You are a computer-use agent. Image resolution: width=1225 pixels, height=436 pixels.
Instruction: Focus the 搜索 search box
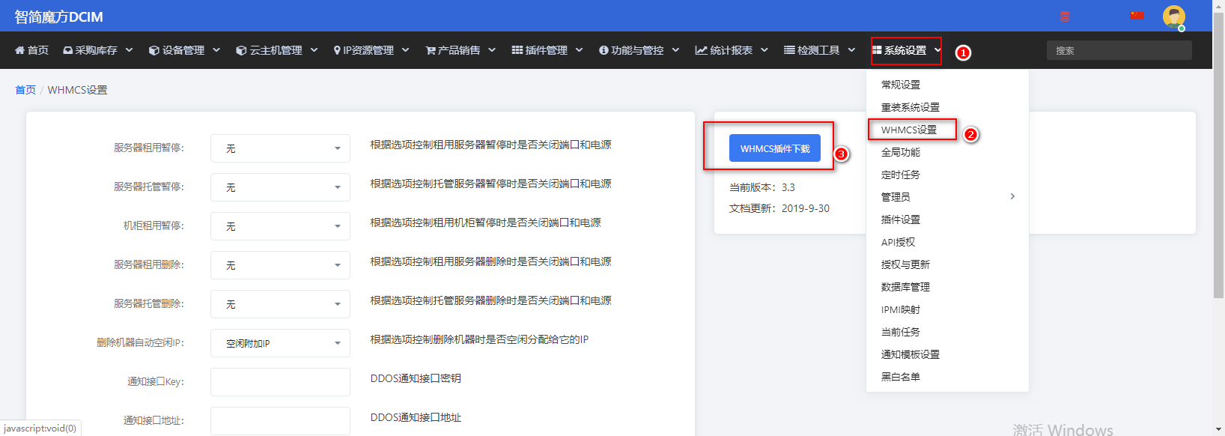click(1119, 50)
